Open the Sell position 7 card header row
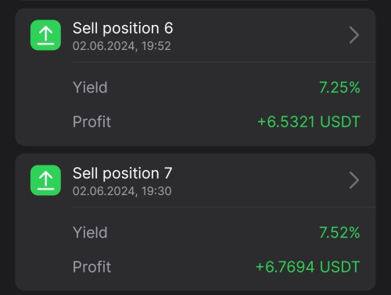The height and width of the screenshot is (295, 391). pos(195,180)
